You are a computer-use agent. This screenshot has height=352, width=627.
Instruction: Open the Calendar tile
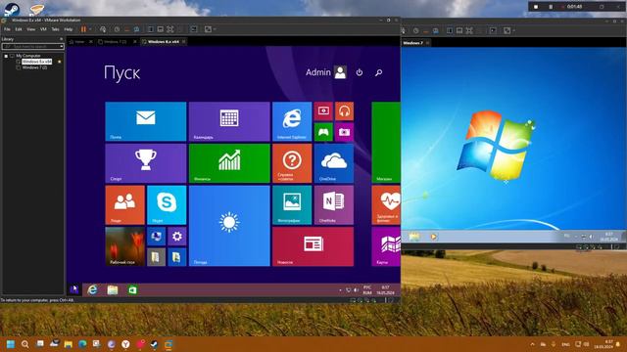pos(229,121)
